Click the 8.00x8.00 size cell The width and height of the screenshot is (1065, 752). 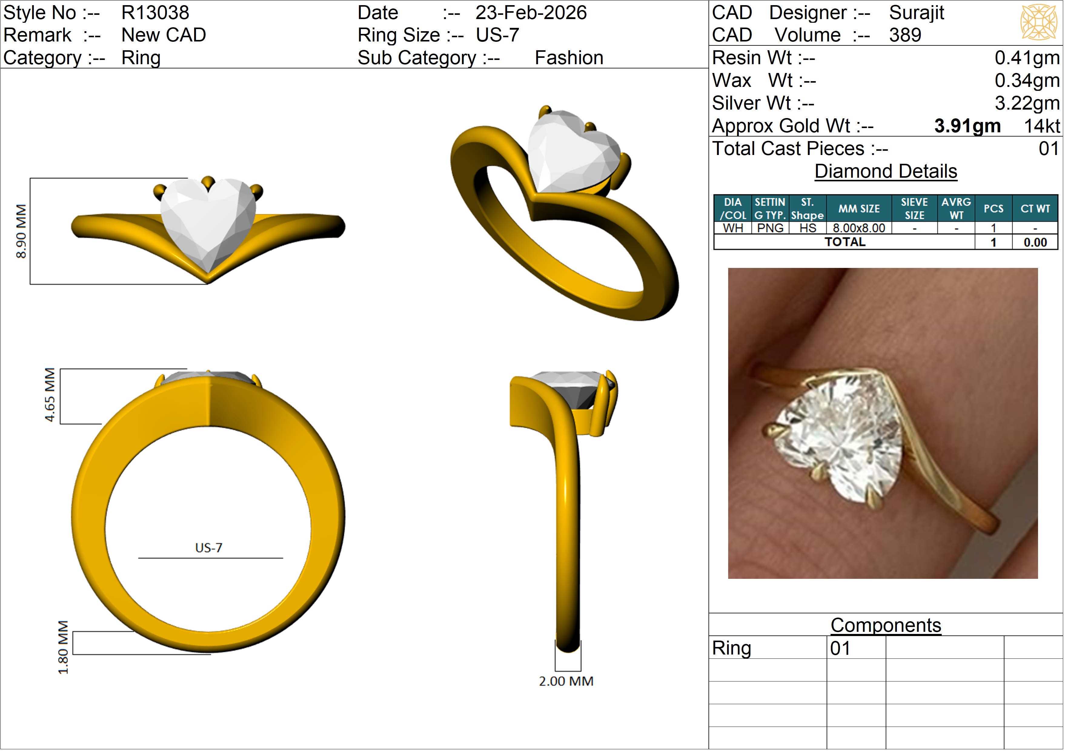click(860, 229)
